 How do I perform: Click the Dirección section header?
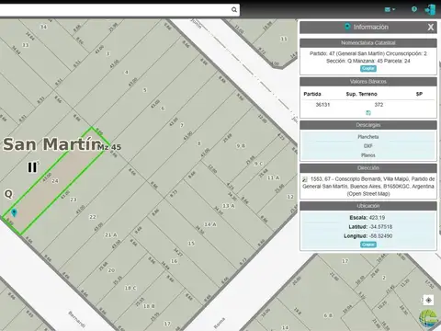coord(368,168)
